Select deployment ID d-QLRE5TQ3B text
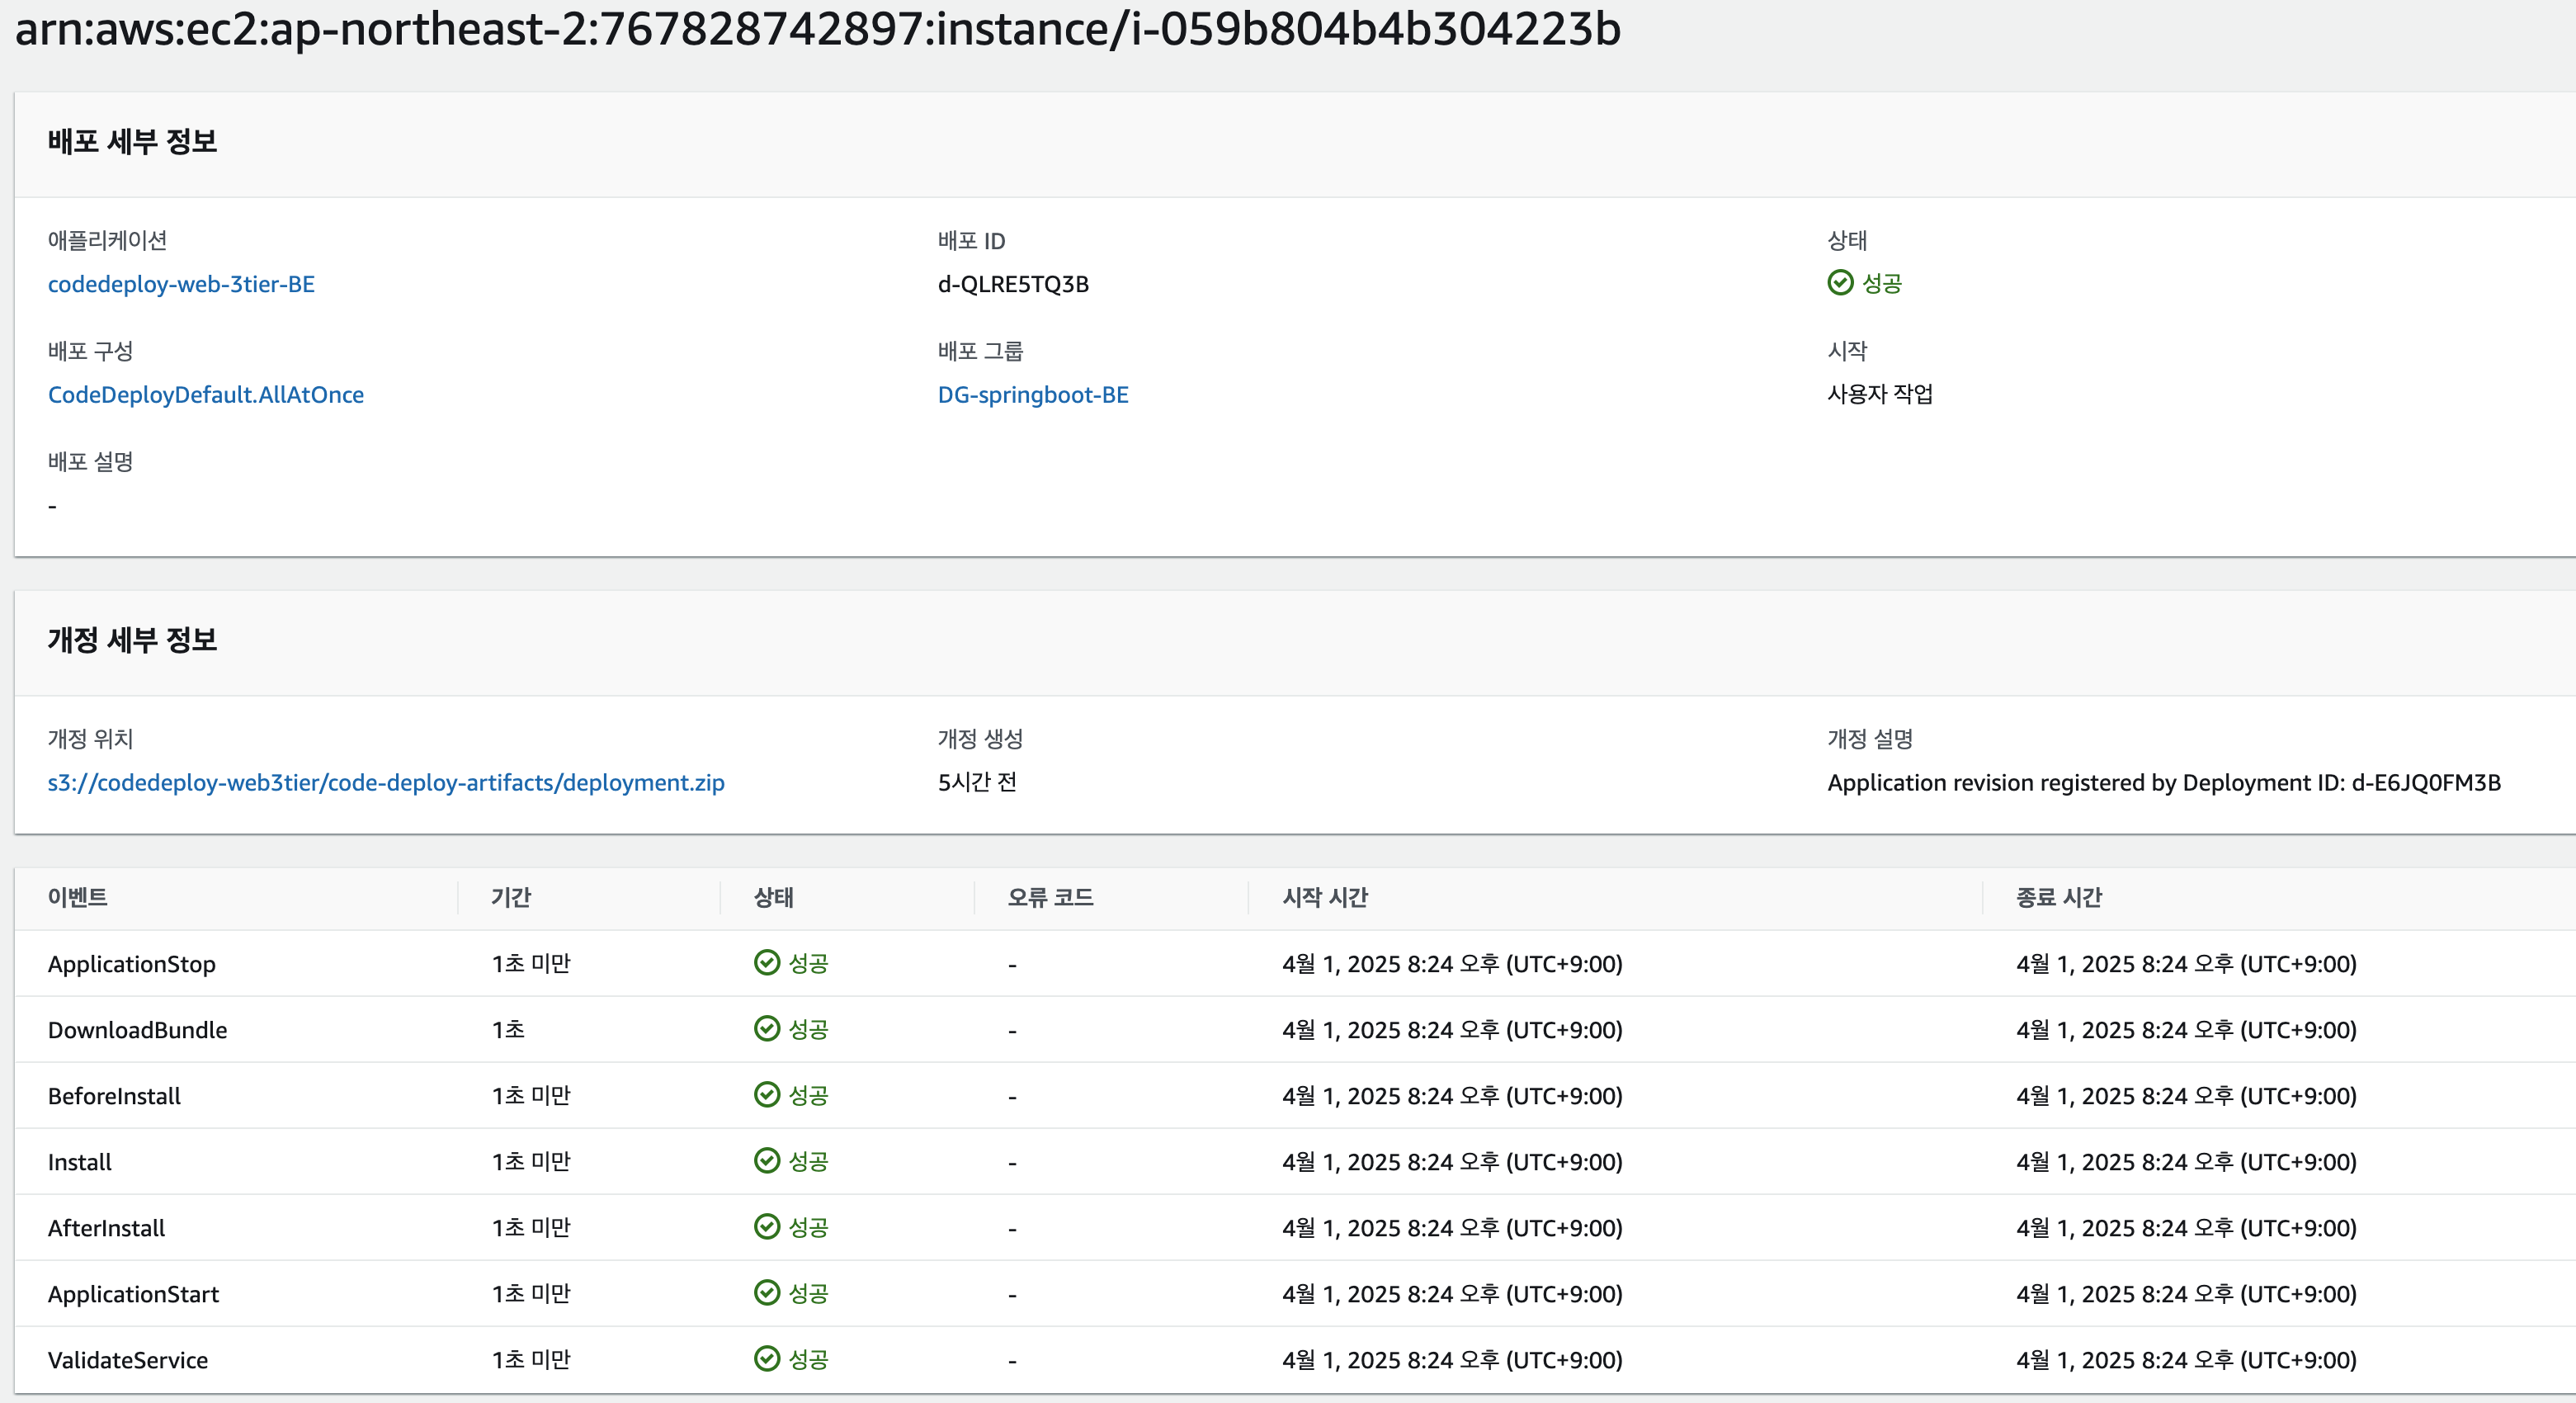Image resolution: width=2576 pixels, height=1403 pixels. (1013, 284)
